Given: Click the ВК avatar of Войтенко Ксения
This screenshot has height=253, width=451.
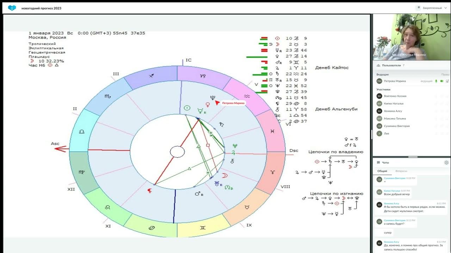Looking at the screenshot, I should point(379,96).
